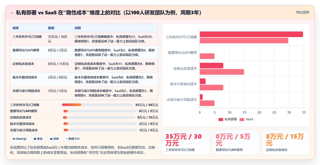
Task: Click the 定制化改造成本 progress bar
Action: [99, 117]
